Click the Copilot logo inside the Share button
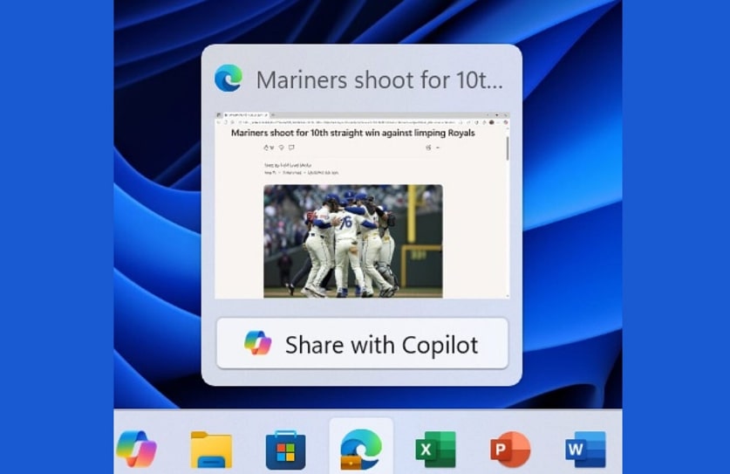This screenshot has height=474, width=730. (257, 344)
